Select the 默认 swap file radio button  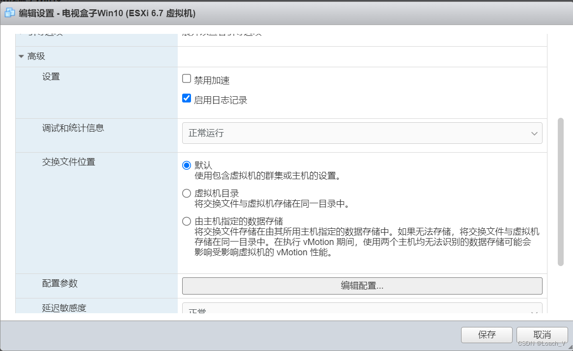coord(187,165)
